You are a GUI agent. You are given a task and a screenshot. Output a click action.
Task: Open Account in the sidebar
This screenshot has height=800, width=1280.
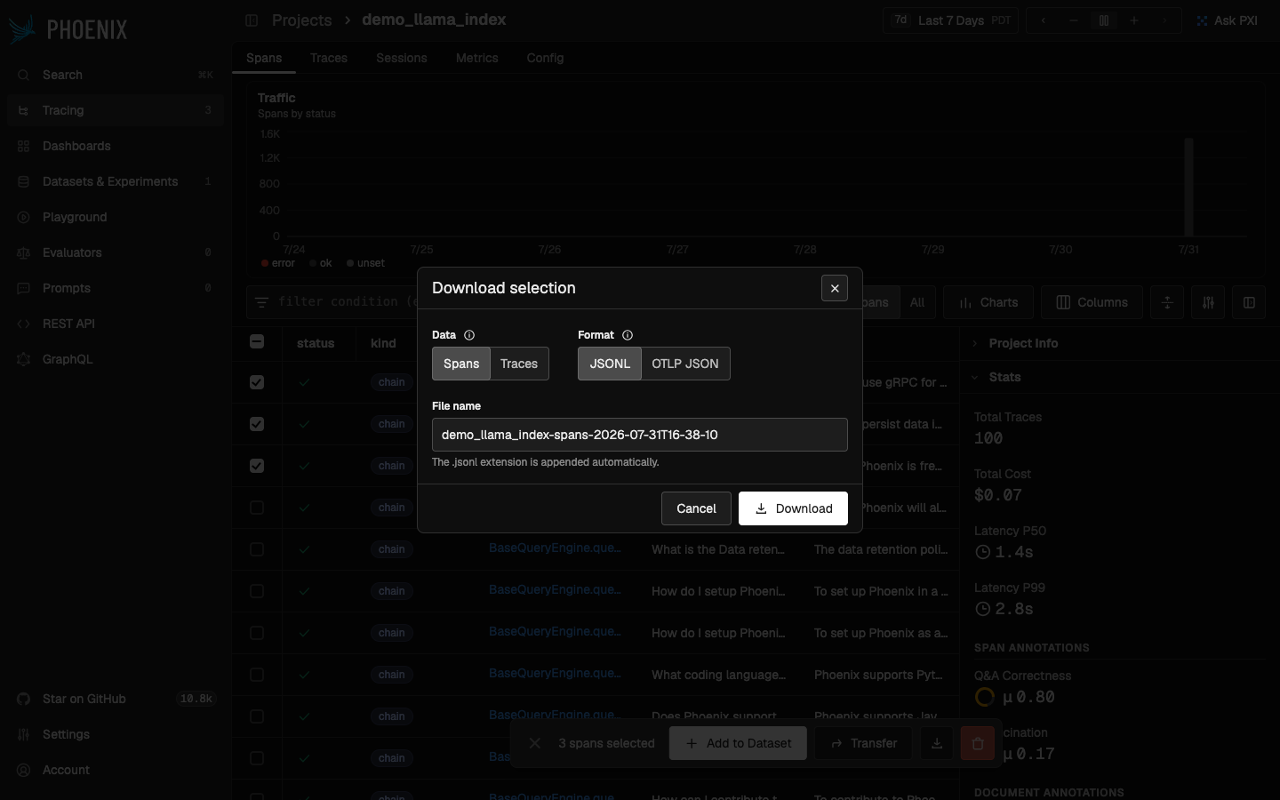[116, 770]
